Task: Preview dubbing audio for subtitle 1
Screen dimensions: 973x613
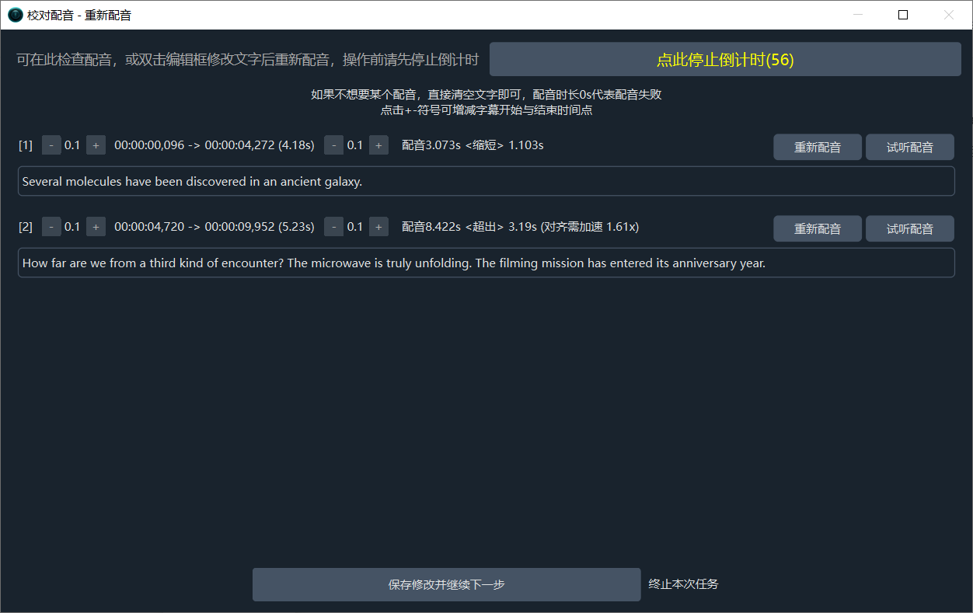Action: pyautogui.click(x=909, y=147)
